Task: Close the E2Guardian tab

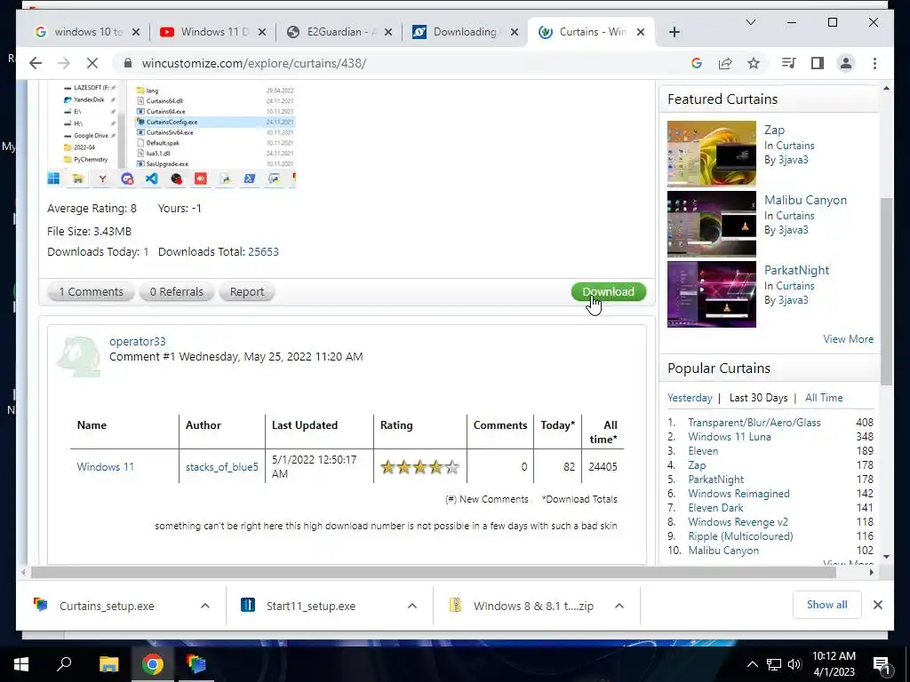Action: (x=388, y=32)
